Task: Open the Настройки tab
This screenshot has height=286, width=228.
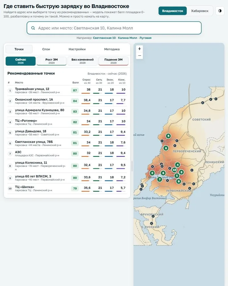Action: click(x=77, y=49)
